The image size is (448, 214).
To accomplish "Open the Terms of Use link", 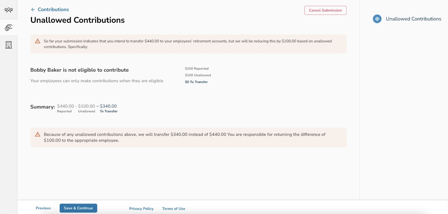I will tap(174, 209).
